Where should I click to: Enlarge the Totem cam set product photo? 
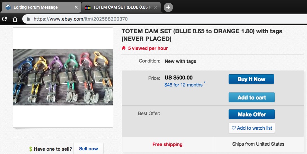(x=63, y=77)
